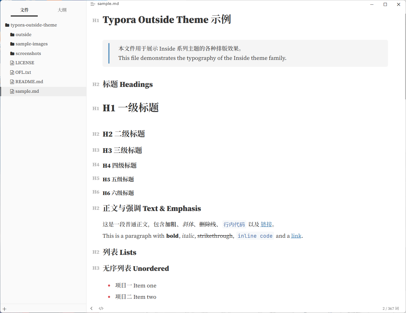Click the '行内代码' inline code snippet
Image resolution: width=406 pixels, height=313 pixels.
234,224
